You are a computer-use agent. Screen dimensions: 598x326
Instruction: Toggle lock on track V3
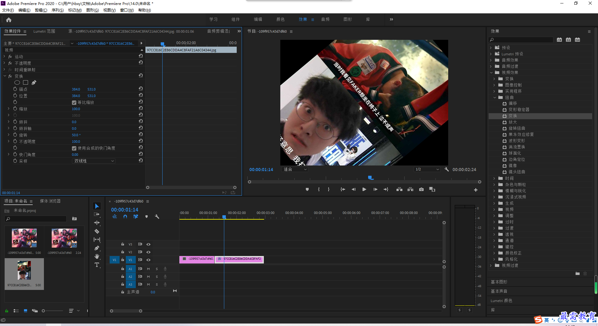pyautogui.click(x=123, y=244)
